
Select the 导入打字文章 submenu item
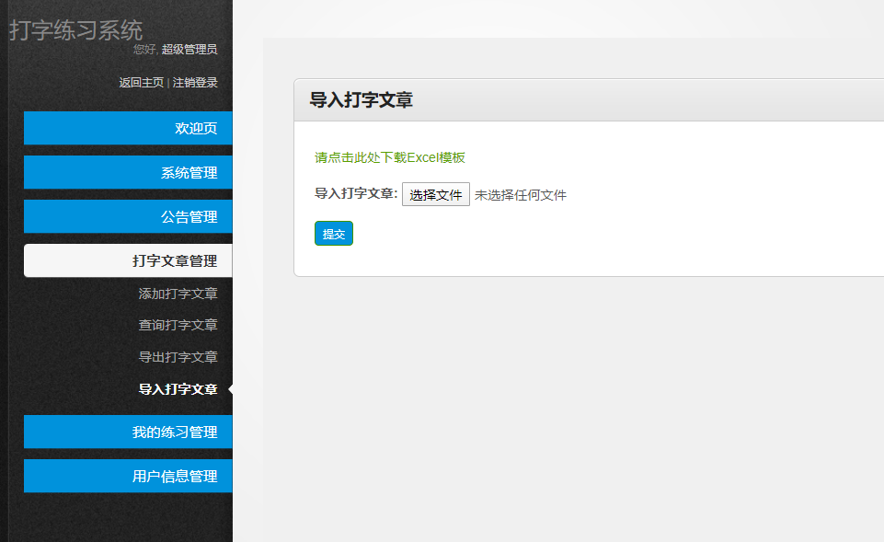click(x=178, y=389)
